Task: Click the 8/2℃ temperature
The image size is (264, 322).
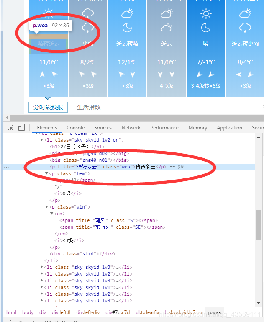Action: click(x=88, y=62)
